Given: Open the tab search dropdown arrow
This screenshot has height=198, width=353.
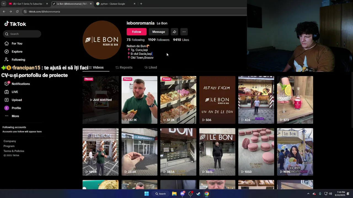Looking at the screenshot, I should [3, 4].
